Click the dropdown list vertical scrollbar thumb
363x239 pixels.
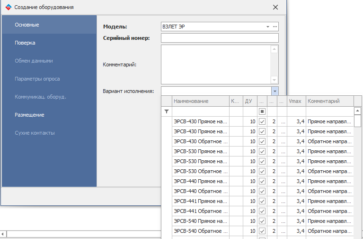tap(358, 121)
